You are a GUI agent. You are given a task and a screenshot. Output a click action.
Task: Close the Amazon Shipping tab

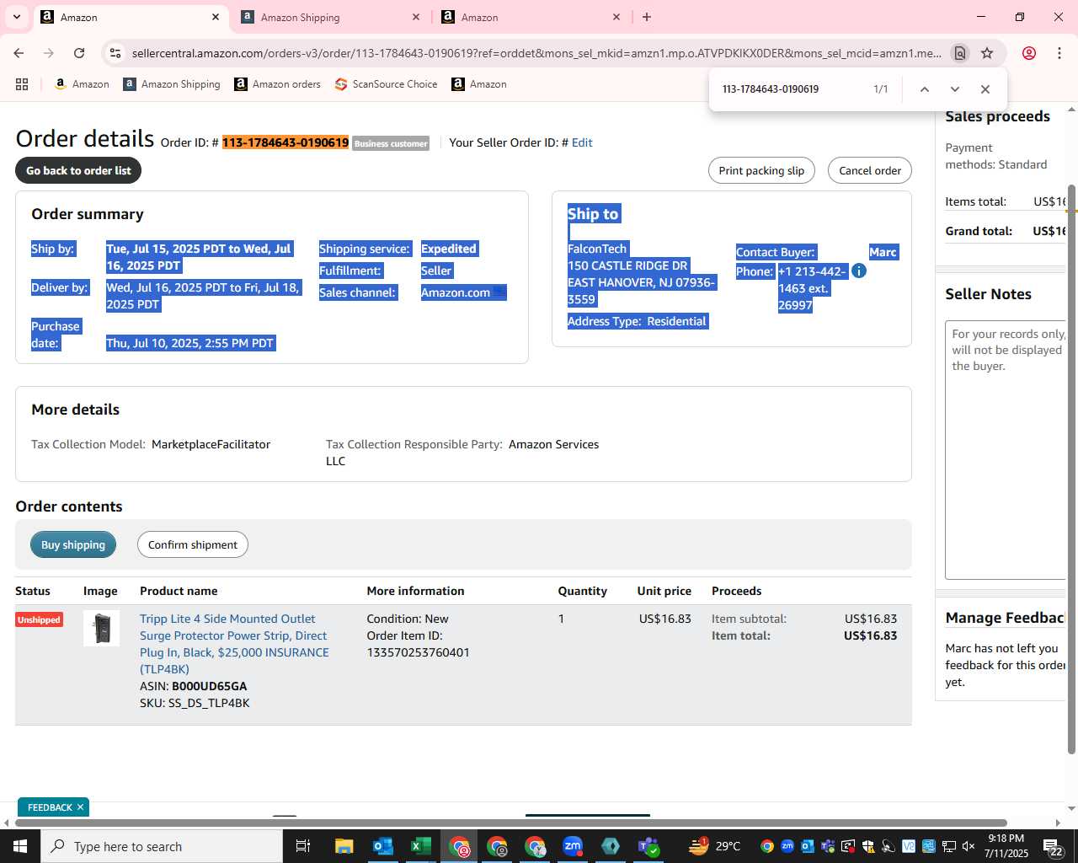pos(416,17)
